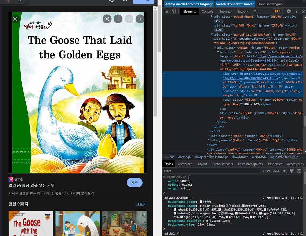
Task: Expand the background-position shorthand triangle
Action: [204, 221]
